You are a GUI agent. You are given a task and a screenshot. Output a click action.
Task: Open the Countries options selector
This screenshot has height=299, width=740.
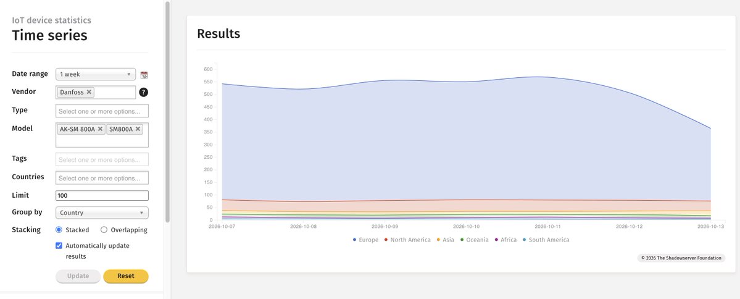[x=102, y=178]
